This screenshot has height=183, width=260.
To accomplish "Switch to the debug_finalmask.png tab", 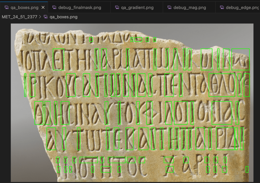I will 80,7.
